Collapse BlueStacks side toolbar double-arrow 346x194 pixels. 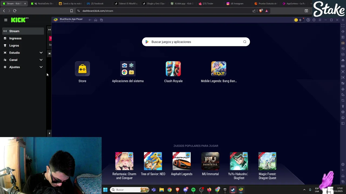[343, 20]
